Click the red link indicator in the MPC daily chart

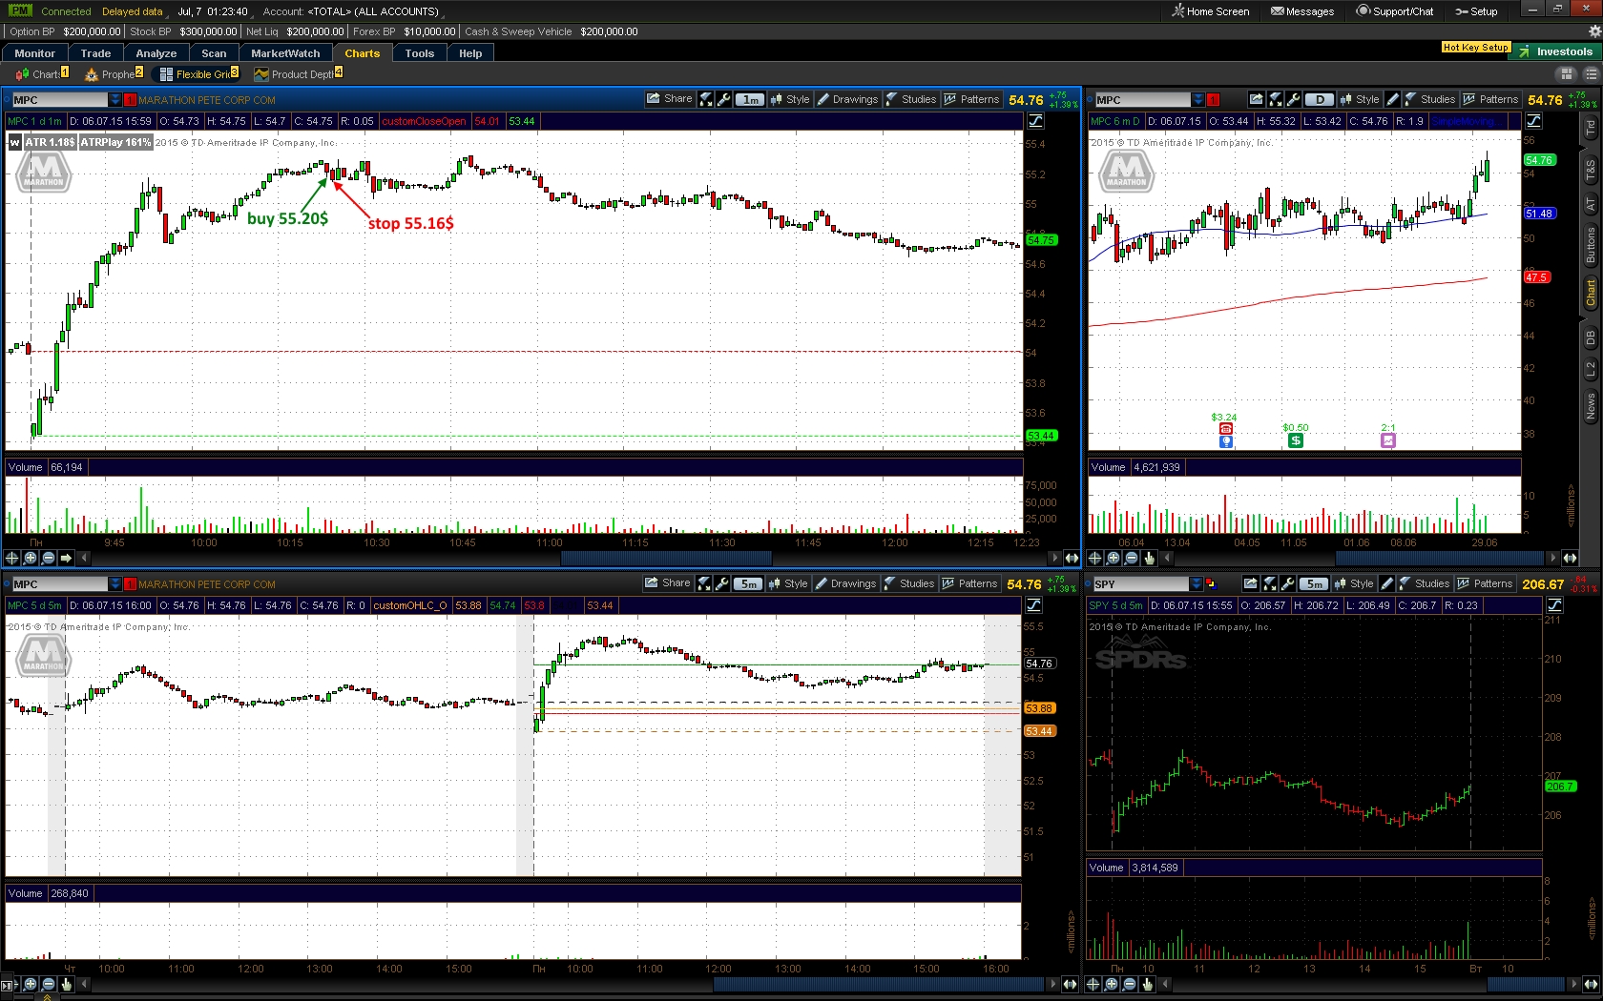pyautogui.click(x=1213, y=100)
